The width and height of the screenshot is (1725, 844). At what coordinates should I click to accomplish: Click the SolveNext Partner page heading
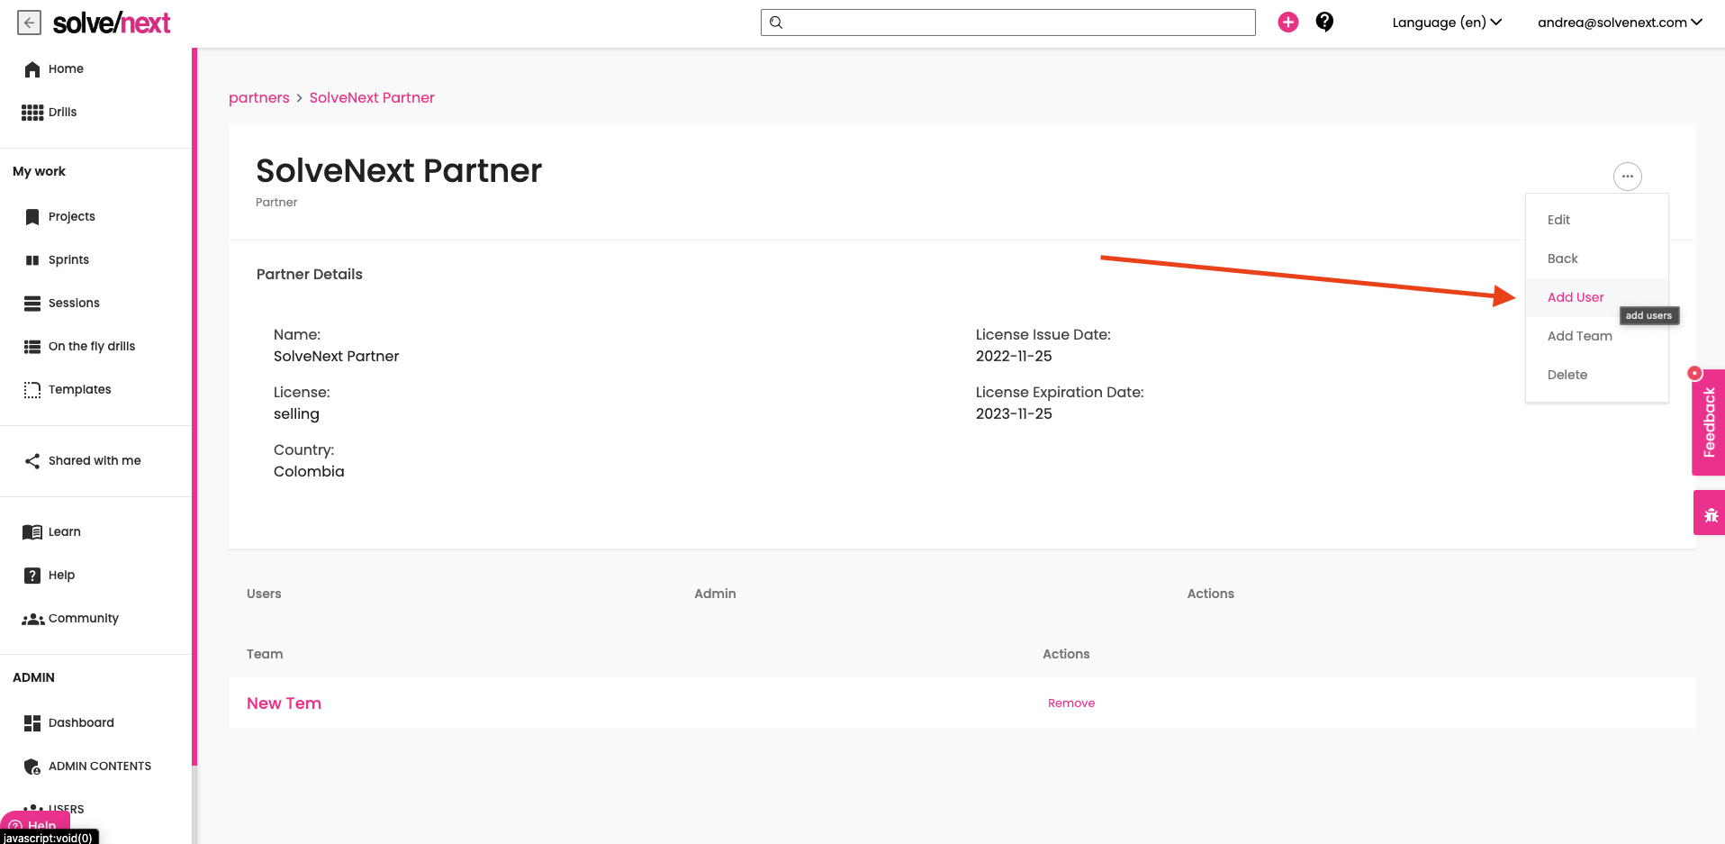click(x=399, y=171)
